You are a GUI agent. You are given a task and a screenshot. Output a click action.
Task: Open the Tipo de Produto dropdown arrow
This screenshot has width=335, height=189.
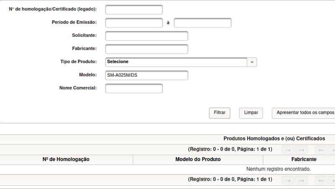pos(252,62)
